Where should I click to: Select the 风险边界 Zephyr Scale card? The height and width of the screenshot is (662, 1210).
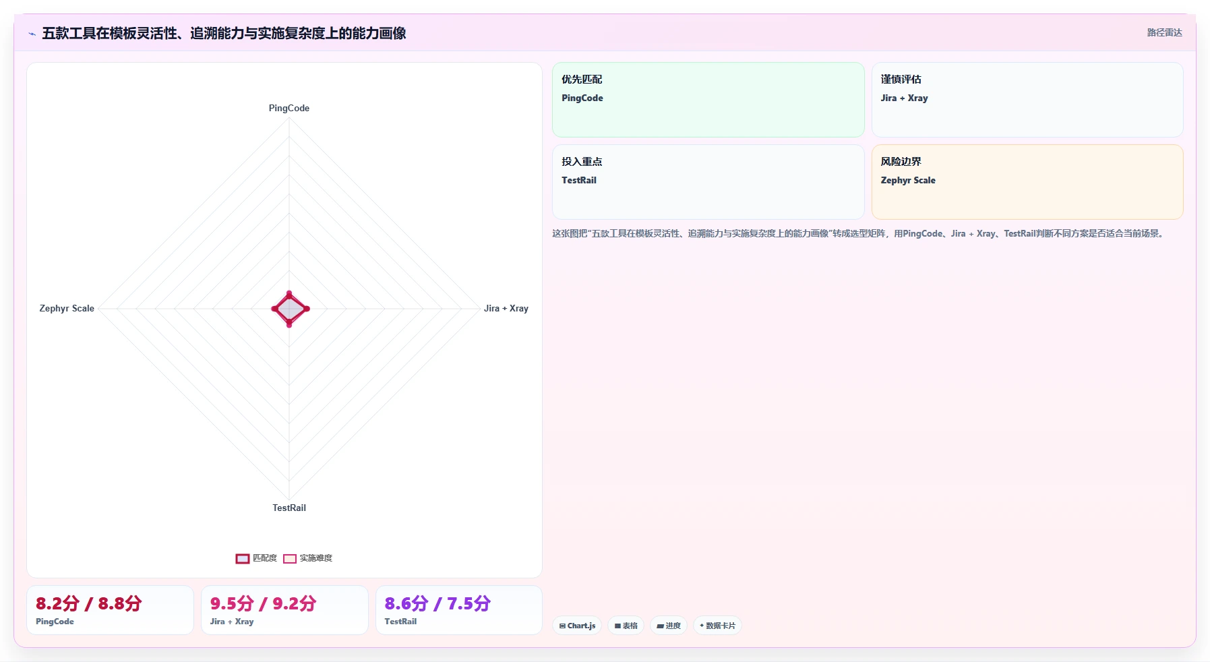1027,182
